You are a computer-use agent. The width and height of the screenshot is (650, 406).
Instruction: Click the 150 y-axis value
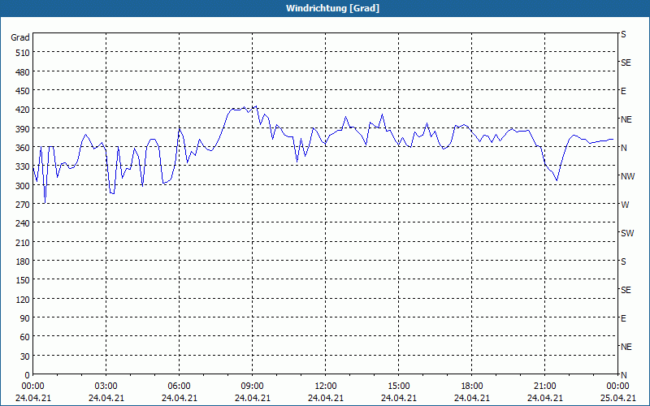pyautogui.click(x=23, y=280)
